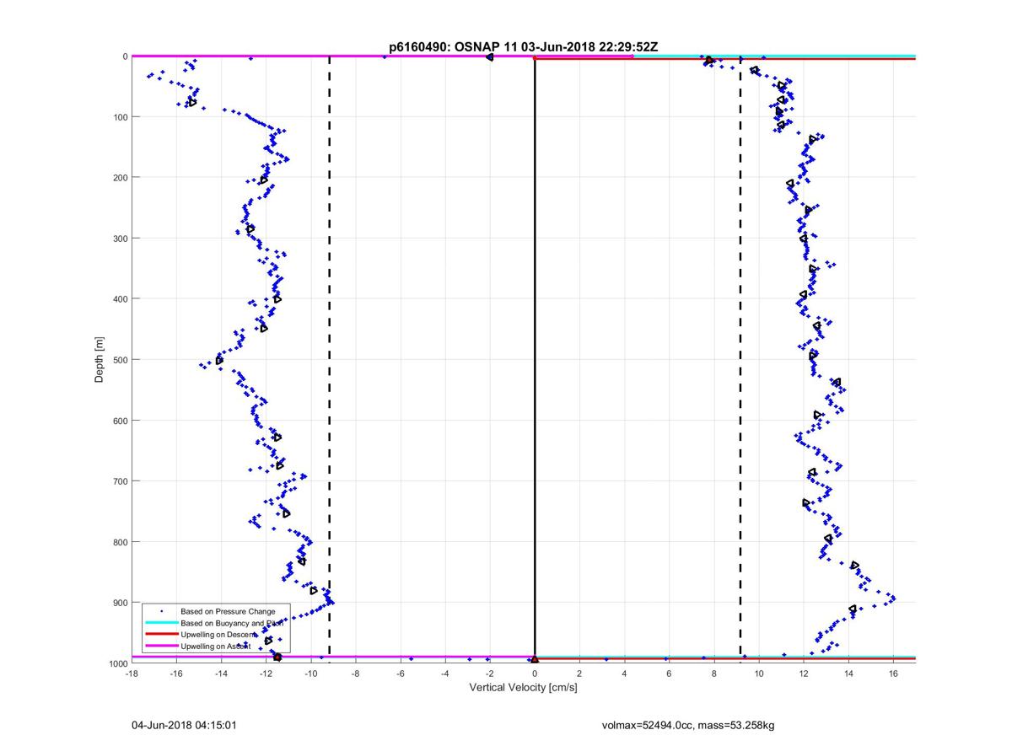Click the 500 tick label on the depth axis

pyautogui.click(x=120, y=360)
